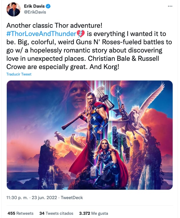The image size is (180, 218).
Task: View the 455 Retweets list
Action: pos(20,213)
